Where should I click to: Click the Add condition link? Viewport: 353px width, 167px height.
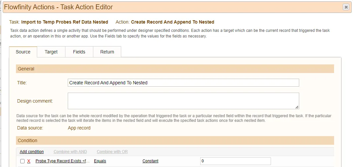(x=32, y=152)
